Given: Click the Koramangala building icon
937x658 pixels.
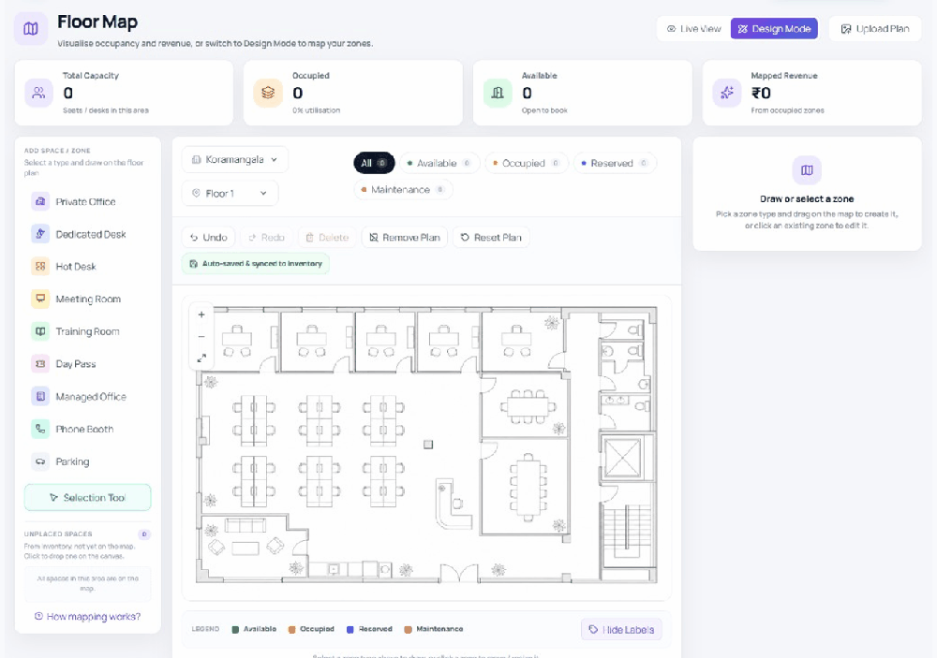Looking at the screenshot, I should click(x=196, y=159).
